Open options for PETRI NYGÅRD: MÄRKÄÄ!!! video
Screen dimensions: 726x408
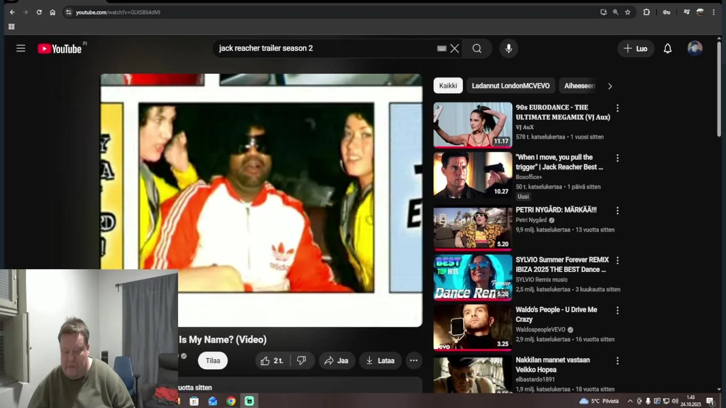pyautogui.click(x=618, y=210)
